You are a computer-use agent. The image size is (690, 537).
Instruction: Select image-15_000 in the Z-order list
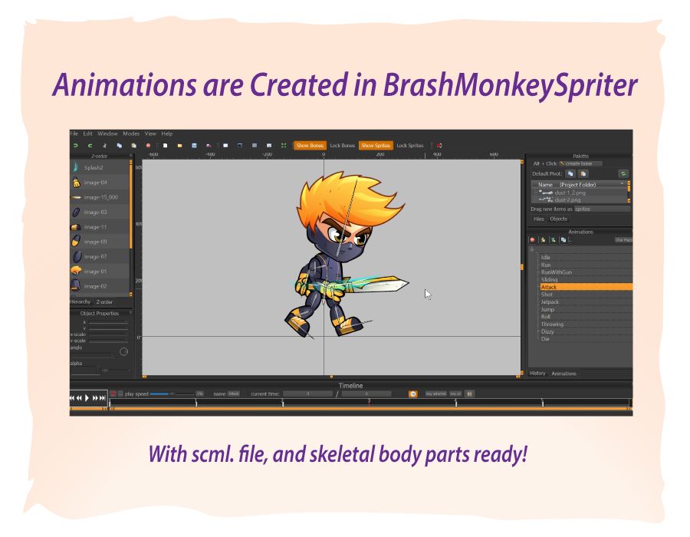click(100, 197)
